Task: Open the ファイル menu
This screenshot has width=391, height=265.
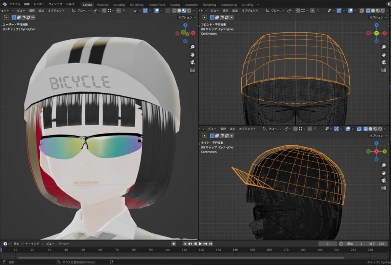Action: pyautogui.click(x=15, y=4)
